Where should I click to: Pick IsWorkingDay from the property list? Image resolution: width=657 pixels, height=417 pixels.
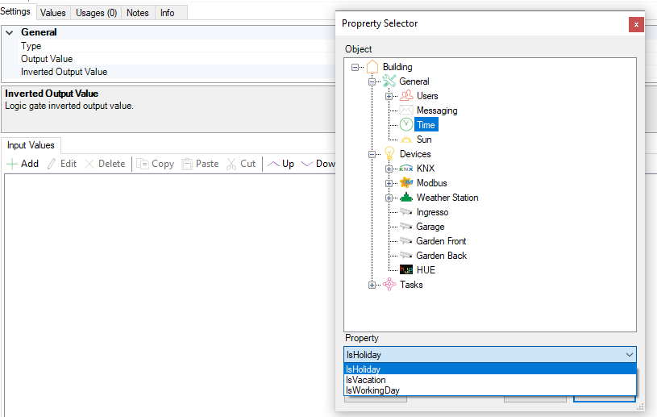pos(372,390)
